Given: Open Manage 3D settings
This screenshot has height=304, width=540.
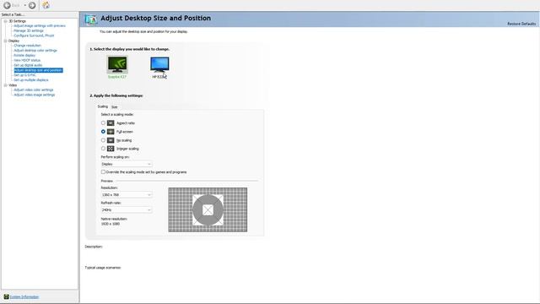Looking at the screenshot, I should pos(28,30).
